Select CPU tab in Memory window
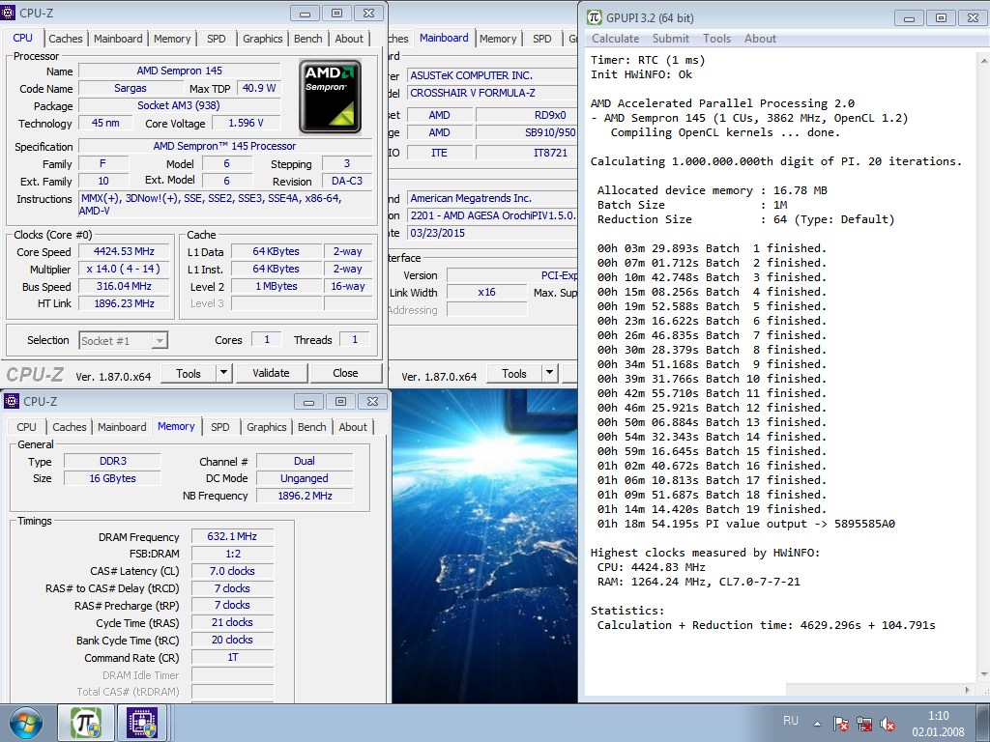The height and width of the screenshot is (742, 990). point(26,427)
